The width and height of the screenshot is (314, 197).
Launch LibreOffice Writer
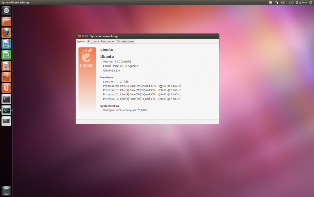pyautogui.click(x=6, y=44)
